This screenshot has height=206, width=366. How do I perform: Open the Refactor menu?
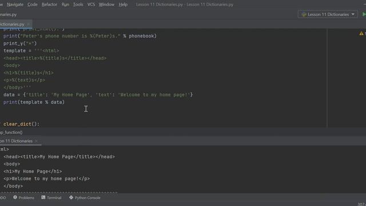point(49,5)
